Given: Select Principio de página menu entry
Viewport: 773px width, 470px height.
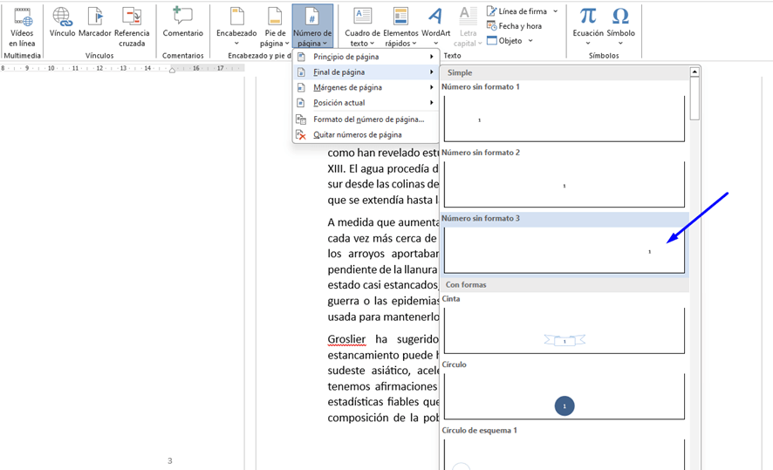Looking at the screenshot, I should 345,57.
